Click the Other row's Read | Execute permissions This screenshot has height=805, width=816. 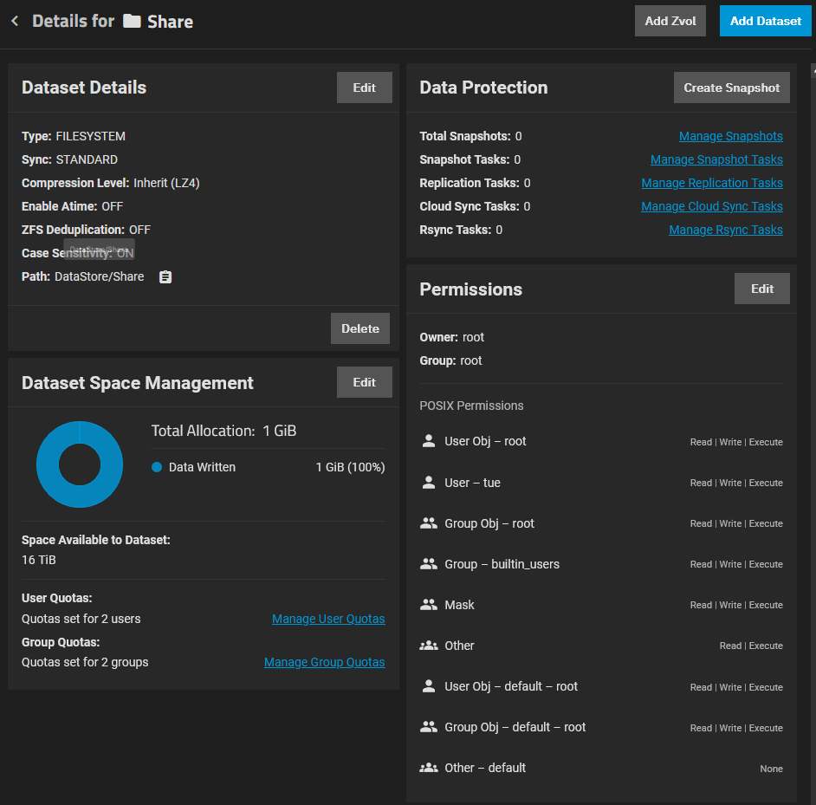(x=751, y=646)
